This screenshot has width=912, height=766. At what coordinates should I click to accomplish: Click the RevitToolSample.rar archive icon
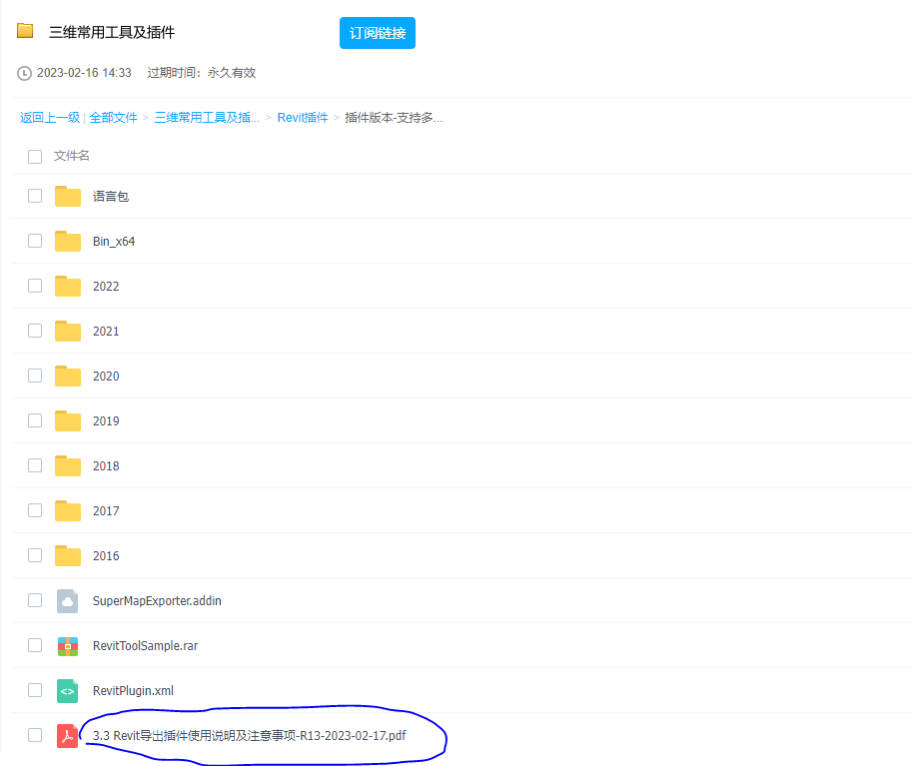[x=68, y=646]
